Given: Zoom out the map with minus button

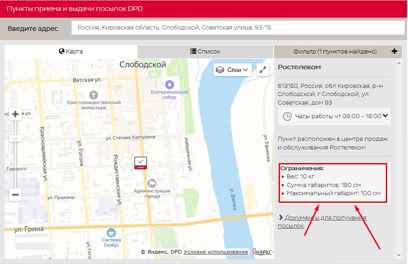Looking at the screenshot, I should 15,195.
